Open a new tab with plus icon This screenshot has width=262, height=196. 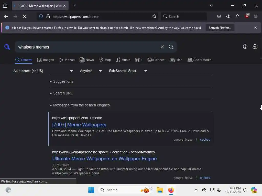74,6
